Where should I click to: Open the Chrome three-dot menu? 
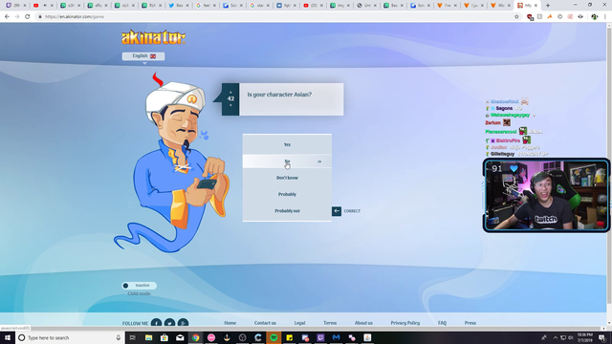pyautogui.click(x=605, y=17)
